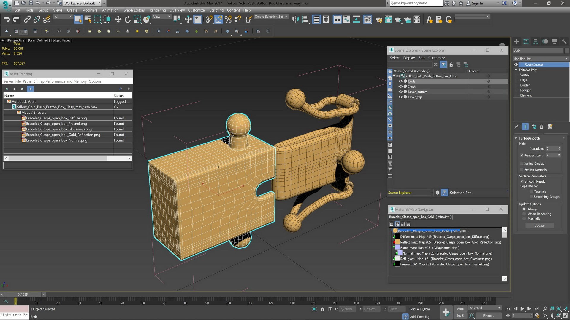Toggle Angle Snap in main toolbar
This screenshot has width=570, height=320.
click(x=218, y=20)
